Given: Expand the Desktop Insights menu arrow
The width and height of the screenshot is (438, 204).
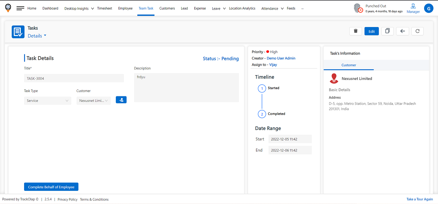Looking at the screenshot, I should [x=92, y=9].
